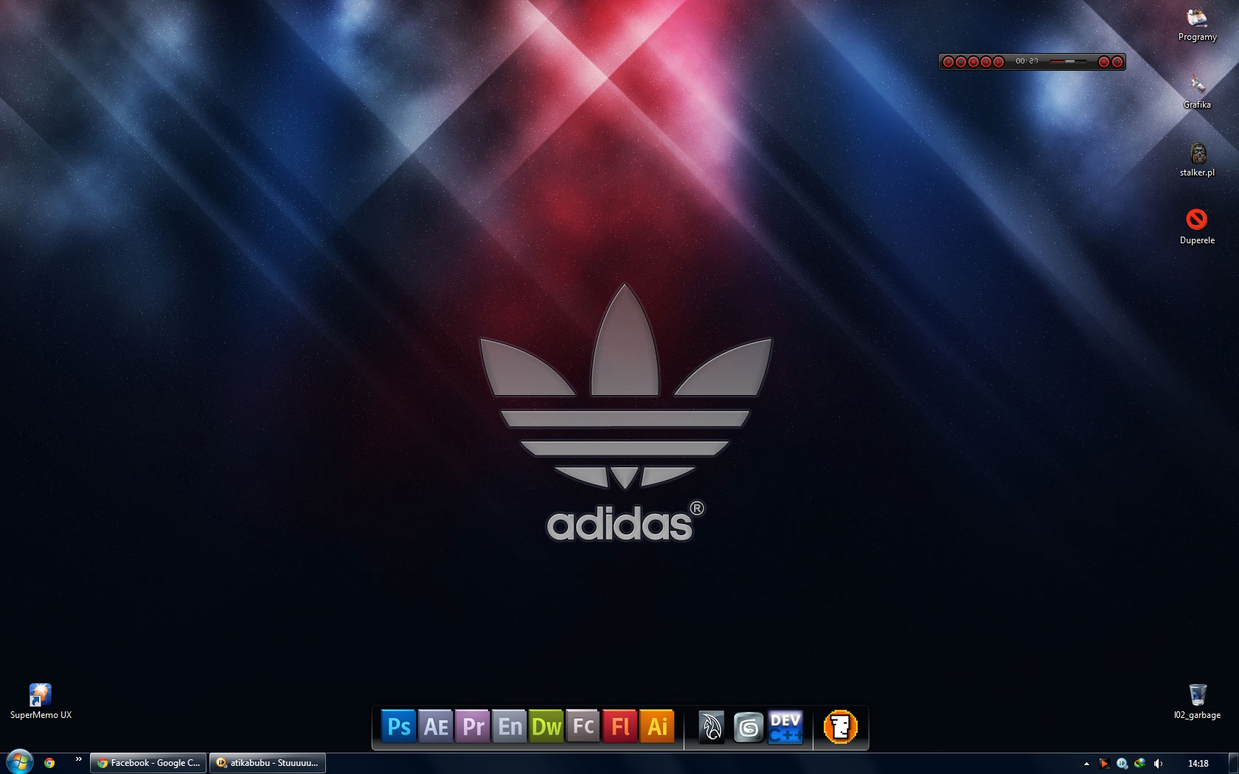The image size is (1239, 774).
Task: Click the blue play/pause tray icon
Action: pos(1122,764)
